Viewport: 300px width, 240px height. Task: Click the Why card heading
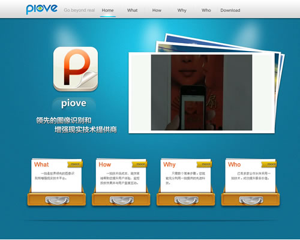tap(169, 164)
